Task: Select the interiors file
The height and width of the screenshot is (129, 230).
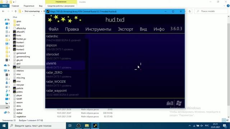Action: pyautogui.click(x=20, y=71)
